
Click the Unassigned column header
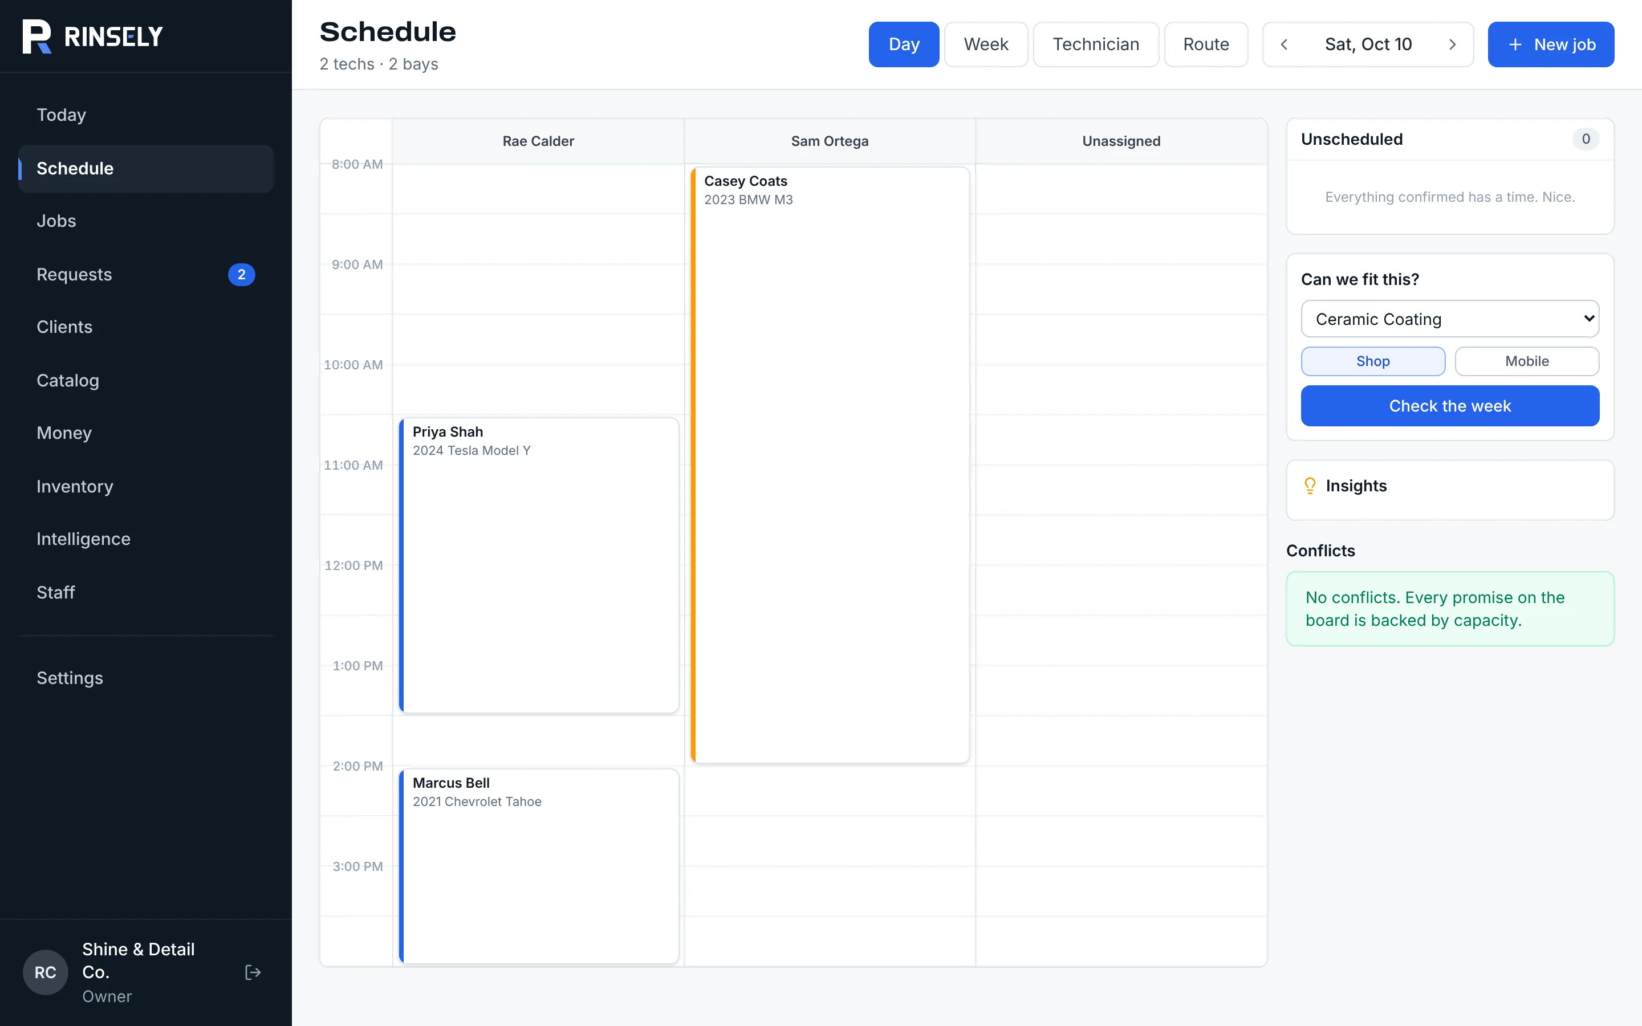click(1121, 141)
